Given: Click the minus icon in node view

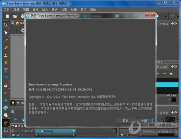Looking at the screenshot, I should tap(165, 74).
